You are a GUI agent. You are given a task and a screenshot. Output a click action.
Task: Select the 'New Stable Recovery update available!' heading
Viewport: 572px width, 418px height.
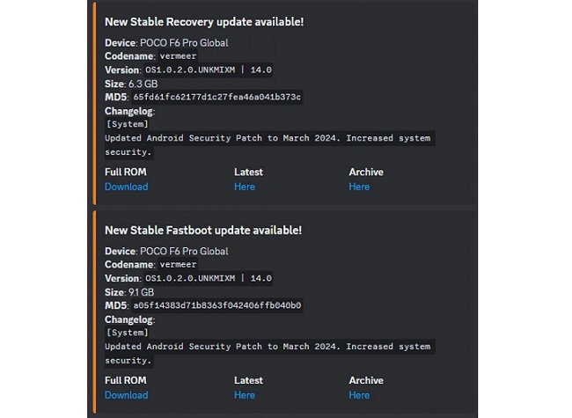point(204,22)
